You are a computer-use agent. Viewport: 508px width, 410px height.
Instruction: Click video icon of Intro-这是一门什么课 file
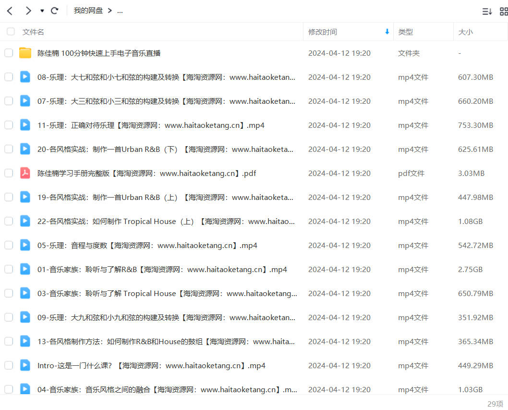(x=25, y=365)
